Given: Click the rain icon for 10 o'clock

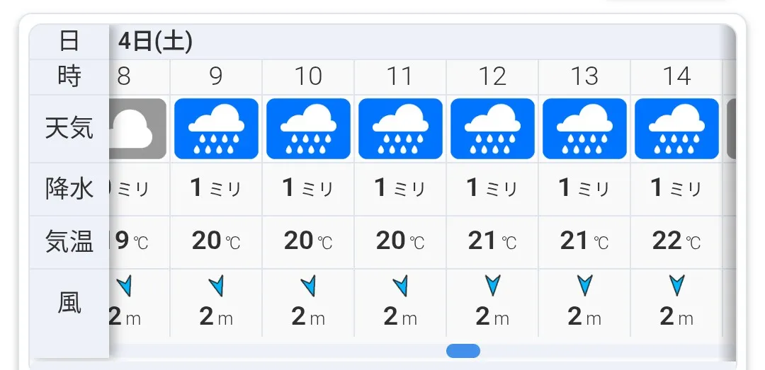Looking at the screenshot, I should [308, 129].
